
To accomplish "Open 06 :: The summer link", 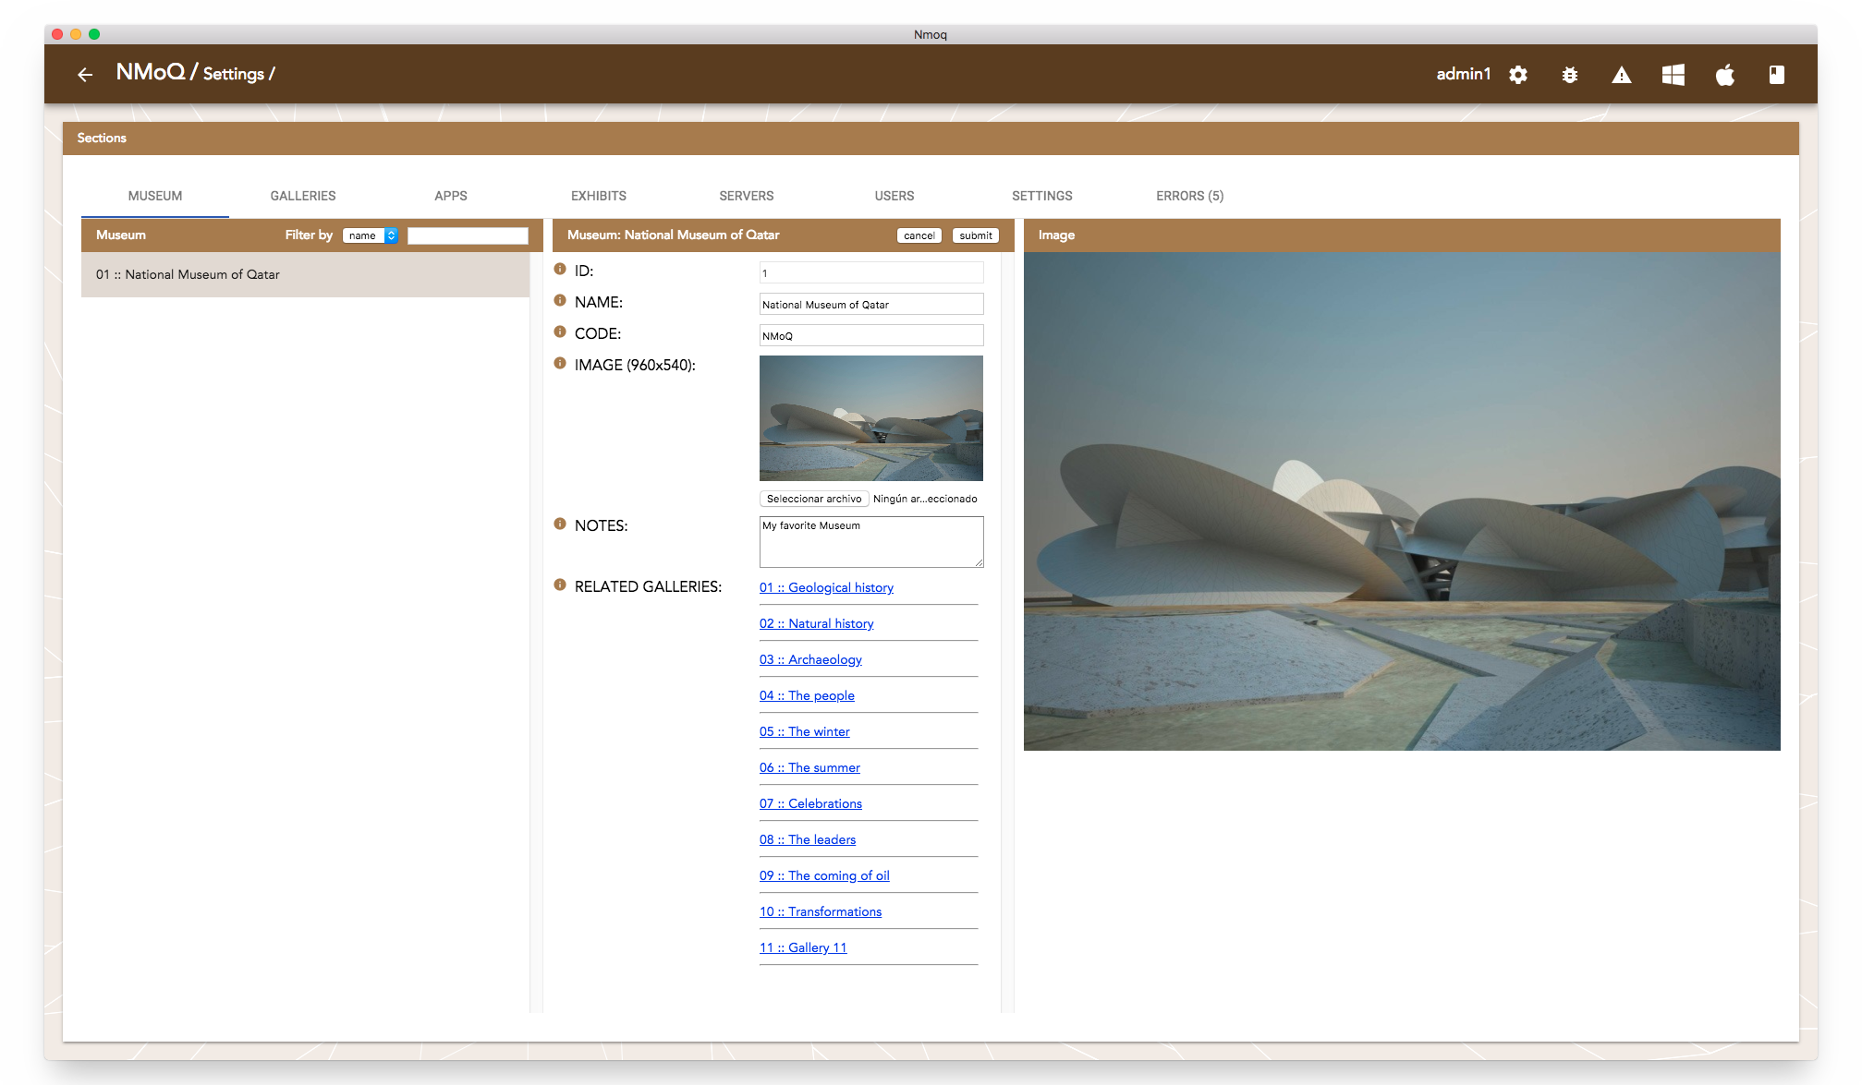I will click(x=809, y=767).
